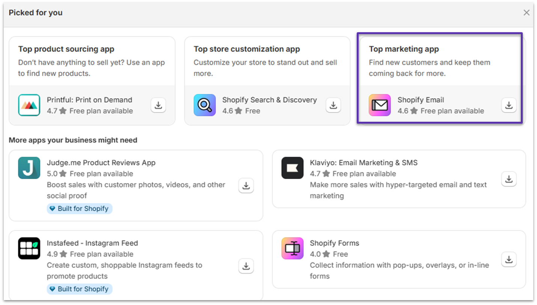The image size is (537, 305).
Task: Open Instafeed - Instagram Feed title
Action: coord(92,243)
